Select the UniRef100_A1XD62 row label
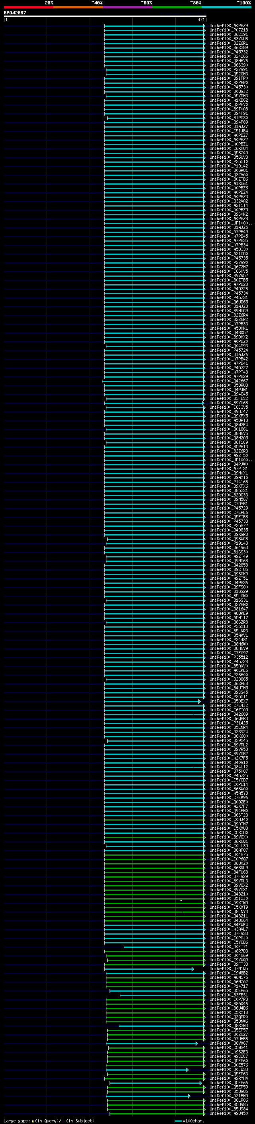Image resolution: width=255 pixels, height=1124 pixels. 229,100
